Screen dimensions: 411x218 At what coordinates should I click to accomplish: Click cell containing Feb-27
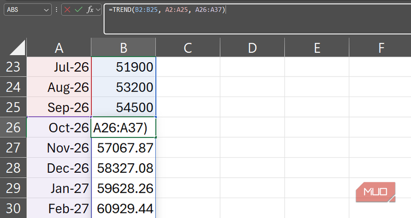coord(59,208)
